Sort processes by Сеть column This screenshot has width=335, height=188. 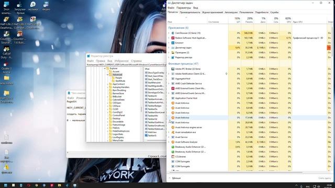pyautogui.click(x=273, y=20)
